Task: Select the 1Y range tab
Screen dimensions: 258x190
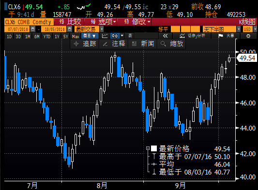Action: point(57,36)
